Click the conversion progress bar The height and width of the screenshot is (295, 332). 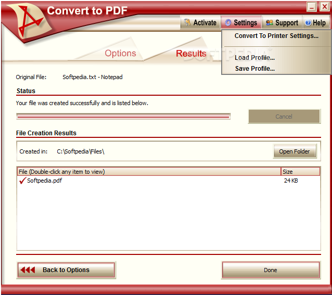[123, 116]
